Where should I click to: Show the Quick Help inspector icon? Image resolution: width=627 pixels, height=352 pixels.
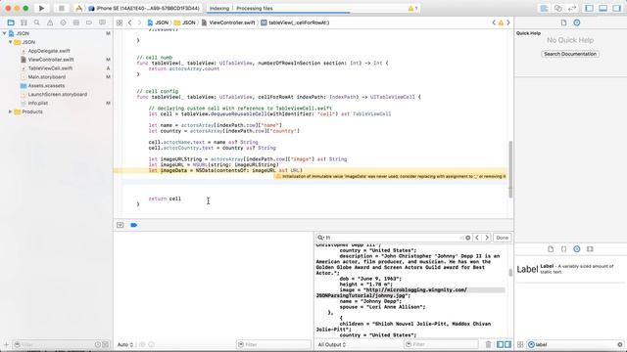[577, 22]
